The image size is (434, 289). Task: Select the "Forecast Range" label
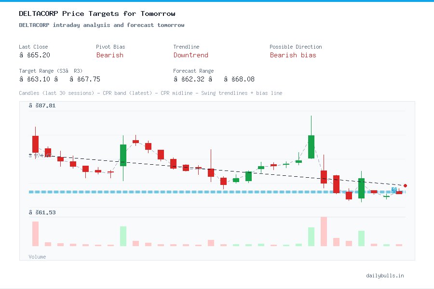(x=193, y=71)
